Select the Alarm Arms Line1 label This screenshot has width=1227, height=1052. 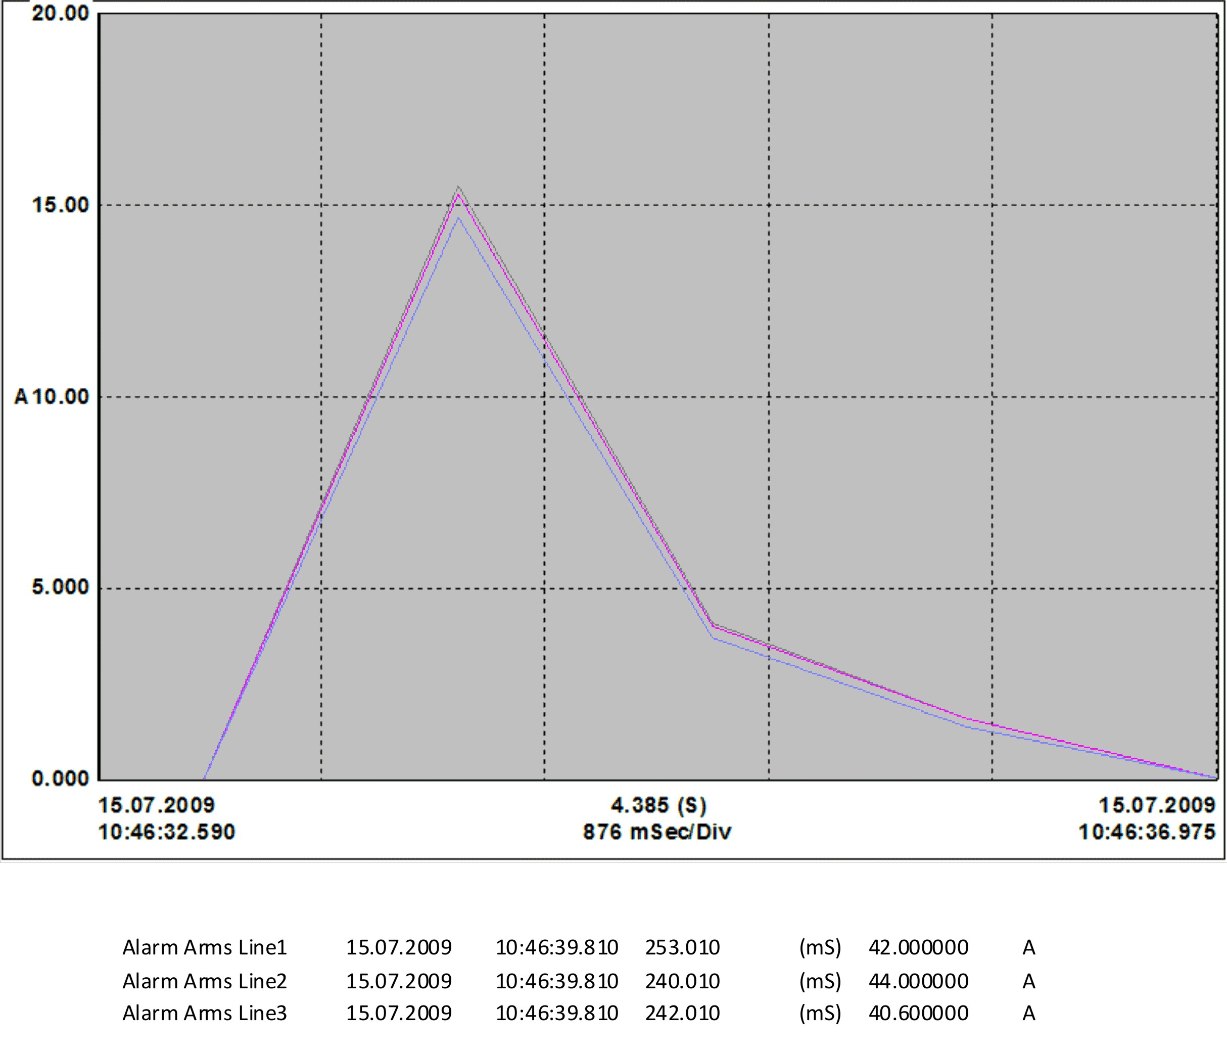click(205, 948)
